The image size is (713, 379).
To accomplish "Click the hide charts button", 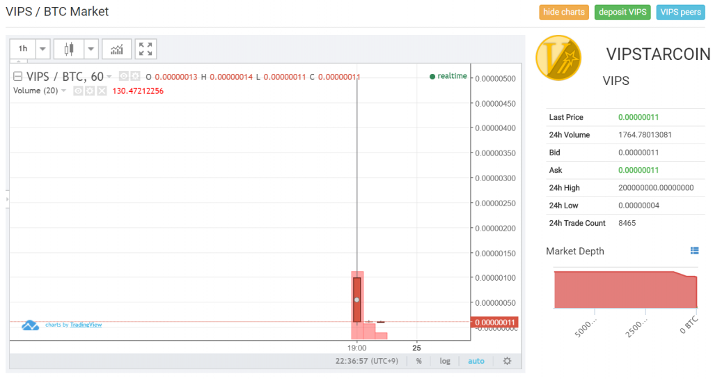I will click(x=564, y=13).
